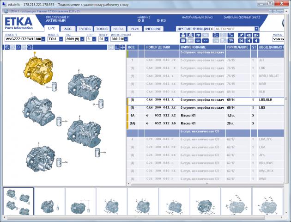Viewport: 291px width, 222px height.
Task: Click ЗАЯВКА НА СБОРНЫЙ ЗАКАЗ
Action: [242, 18]
